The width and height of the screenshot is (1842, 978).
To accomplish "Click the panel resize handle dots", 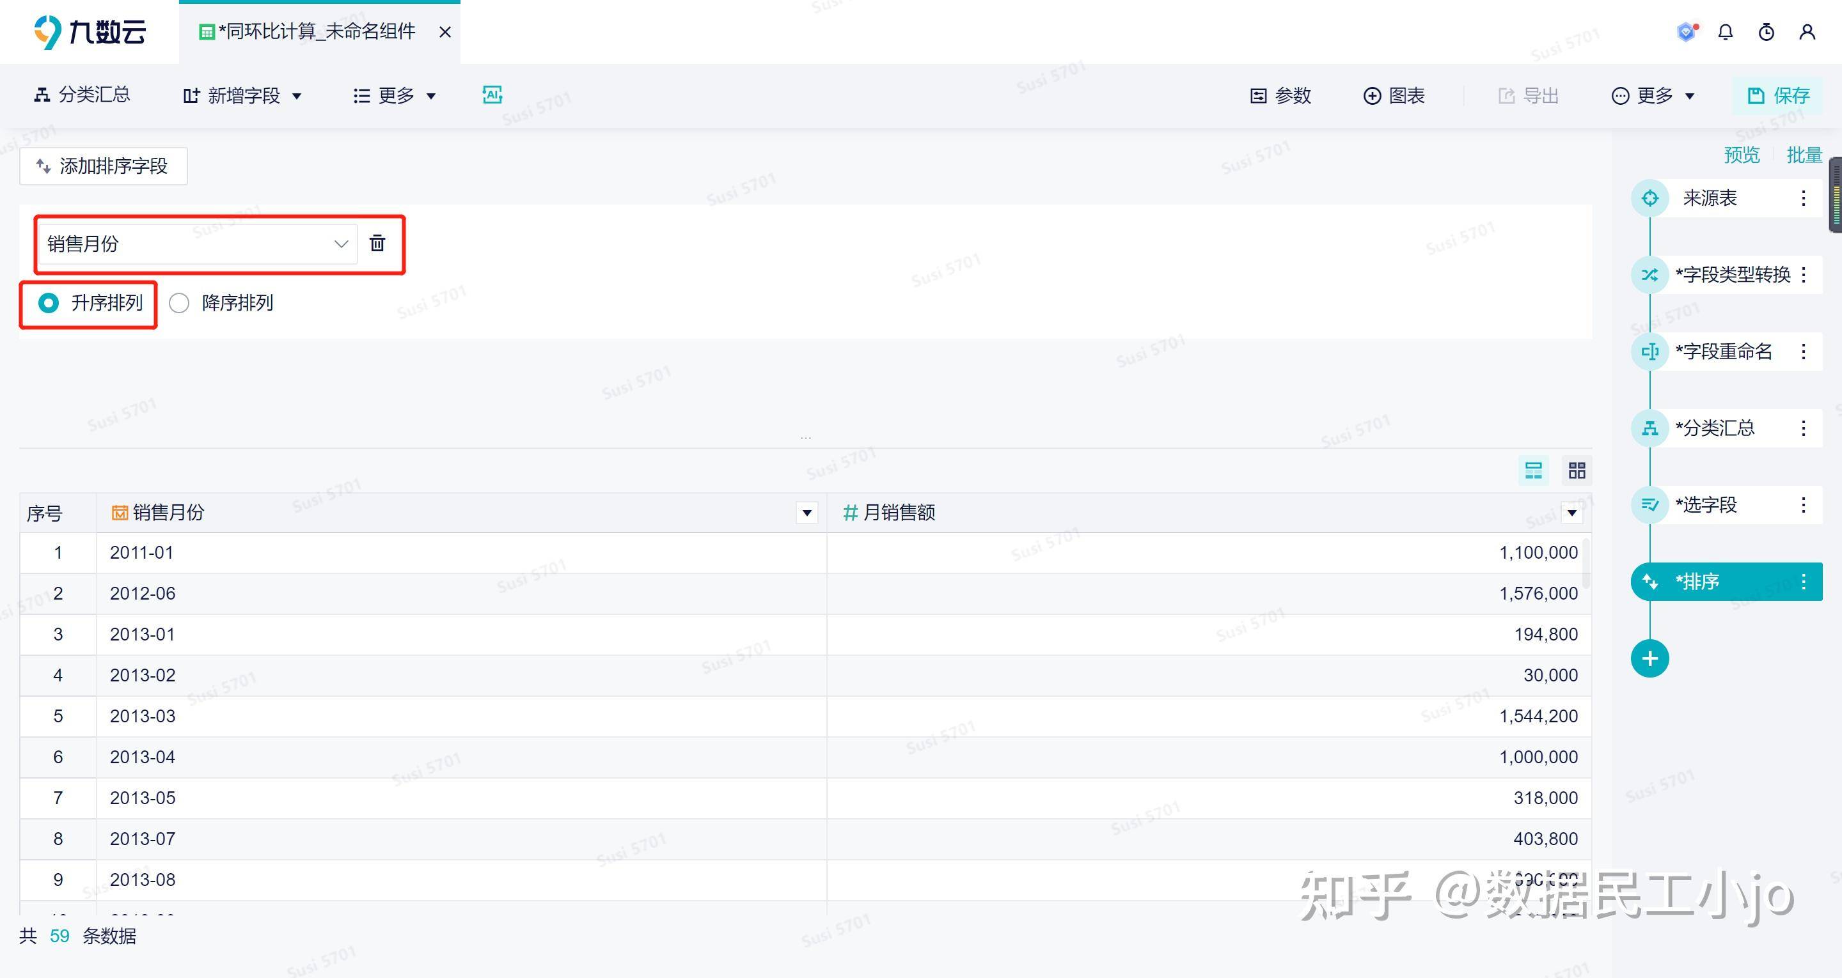I will click(806, 436).
